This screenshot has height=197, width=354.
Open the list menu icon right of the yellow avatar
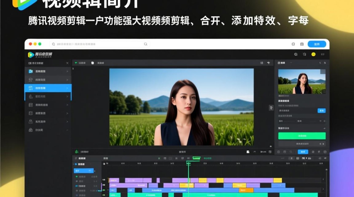(323, 54)
